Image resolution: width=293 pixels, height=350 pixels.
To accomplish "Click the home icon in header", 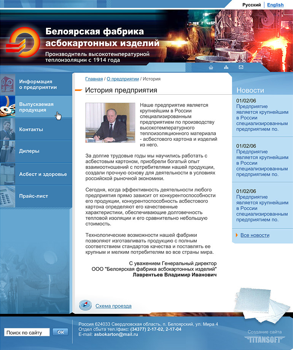I will (x=211, y=67).
